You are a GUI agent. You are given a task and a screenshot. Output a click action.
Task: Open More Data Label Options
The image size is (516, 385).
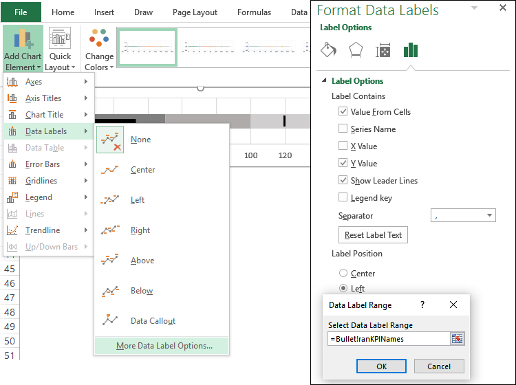[x=162, y=346]
